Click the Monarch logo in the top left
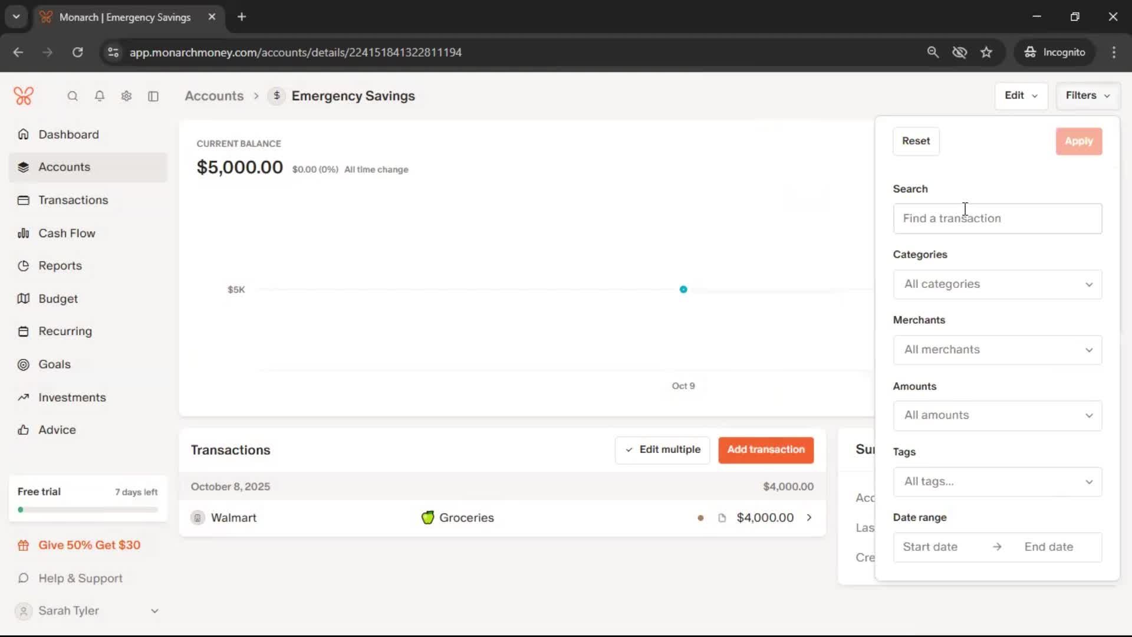The width and height of the screenshot is (1132, 637). point(24,96)
